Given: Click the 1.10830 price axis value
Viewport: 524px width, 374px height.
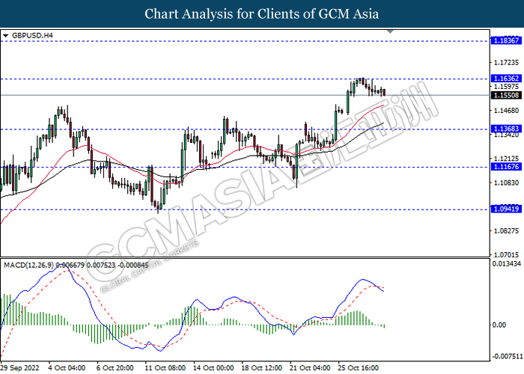Looking at the screenshot, I should [x=506, y=183].
